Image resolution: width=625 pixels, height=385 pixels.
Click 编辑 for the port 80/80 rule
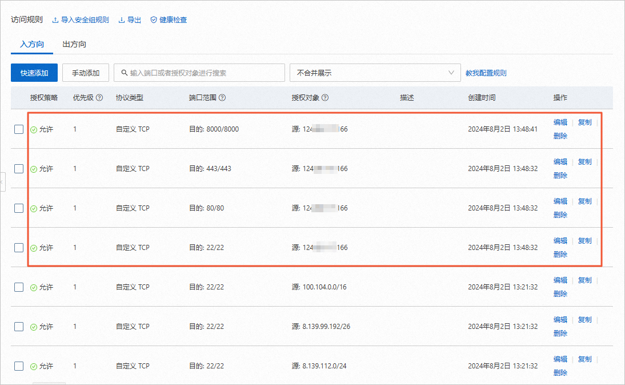(x=560, y=201)
